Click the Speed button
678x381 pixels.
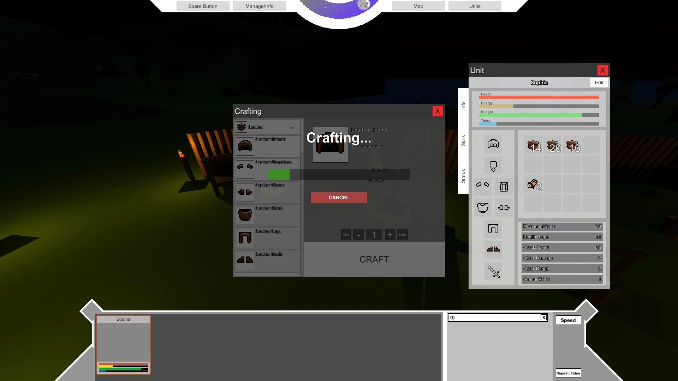[x=568, y=320]
